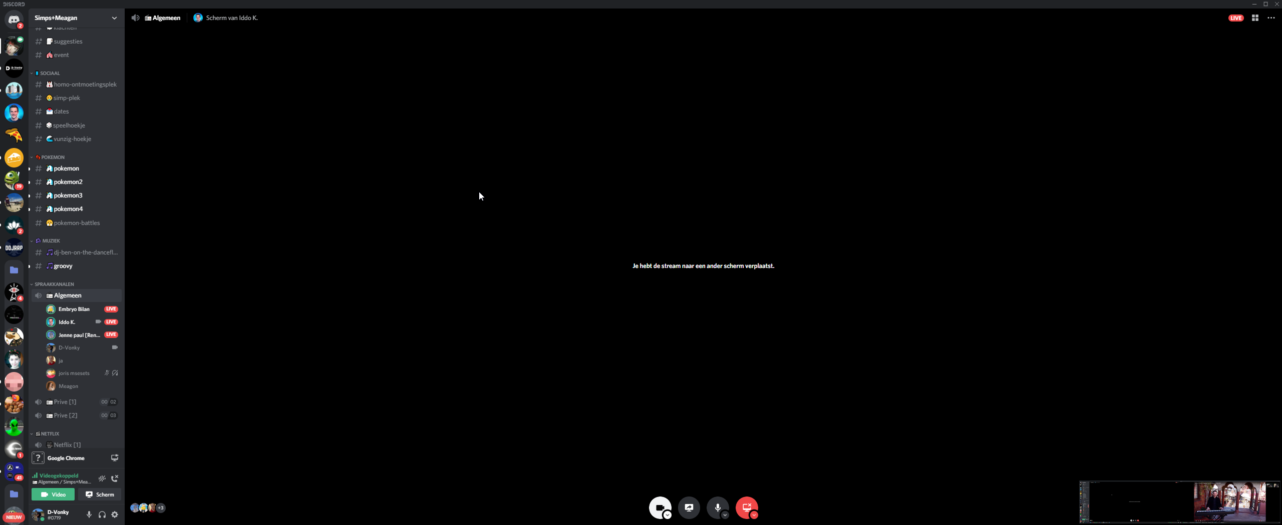
Task: Toggle noise suppression icon
Action: (x=102, y=478)
